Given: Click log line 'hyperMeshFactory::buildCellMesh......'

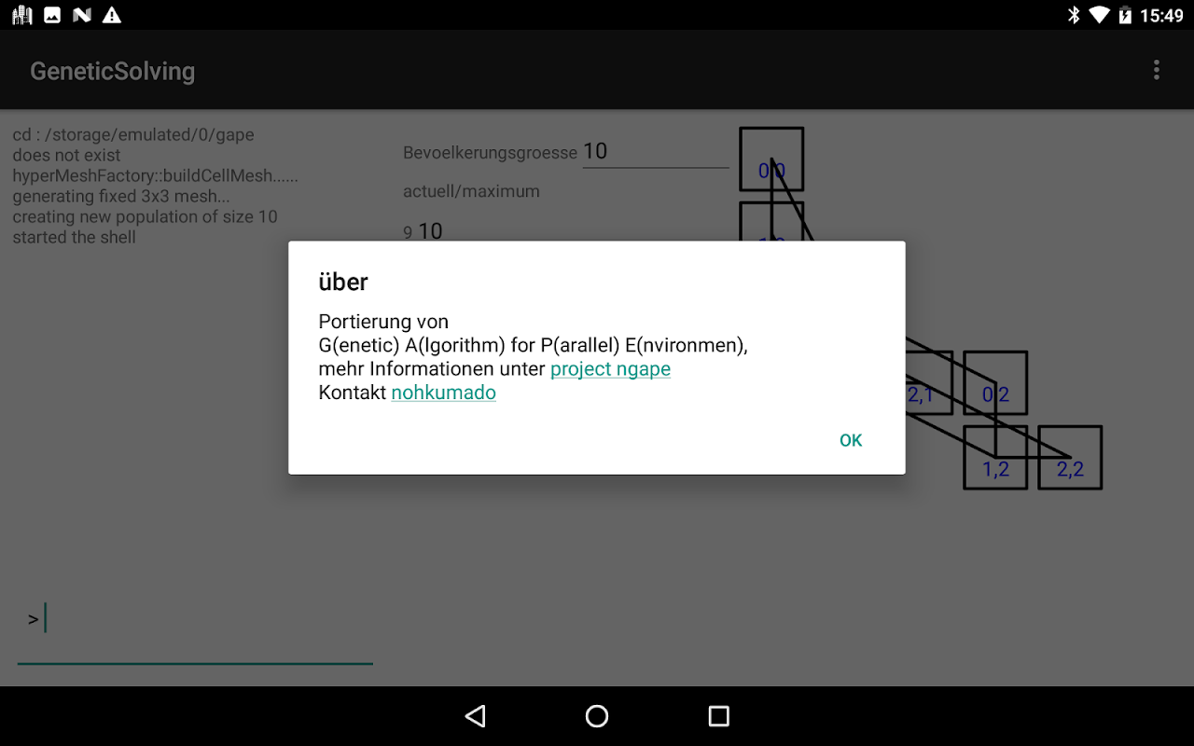Looking at the screenshot, I should pos(156,176).
